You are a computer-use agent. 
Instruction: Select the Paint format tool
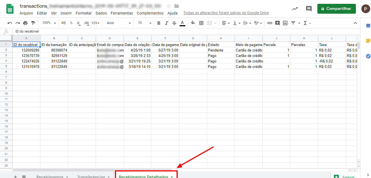coord(33,23)
